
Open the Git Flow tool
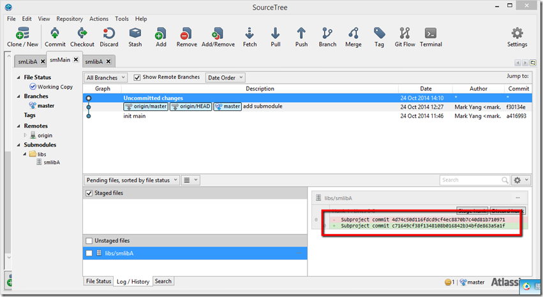[405, 37]
